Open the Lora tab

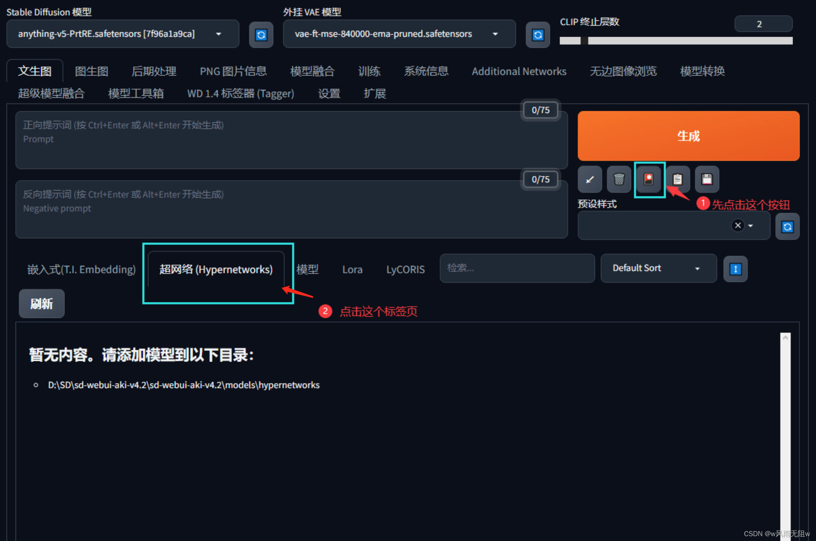click(x=352, y=269)
